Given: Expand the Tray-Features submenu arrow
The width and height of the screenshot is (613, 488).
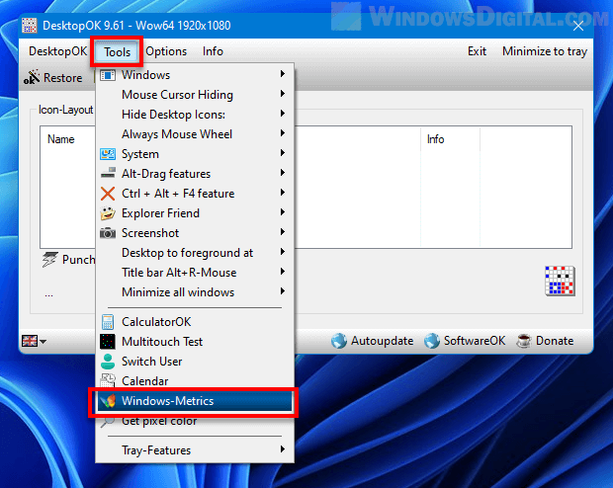Looking at the screenshot, I should tap(283, 449).
